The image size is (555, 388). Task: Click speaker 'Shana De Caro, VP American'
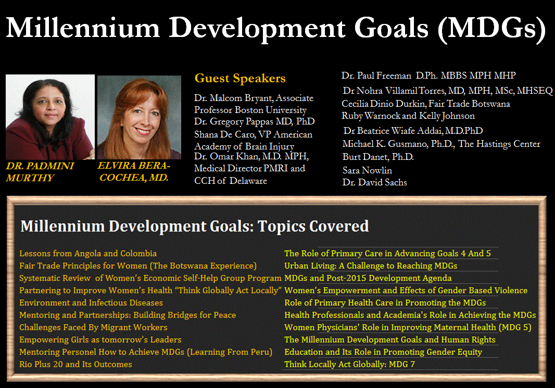coord(253,134)
